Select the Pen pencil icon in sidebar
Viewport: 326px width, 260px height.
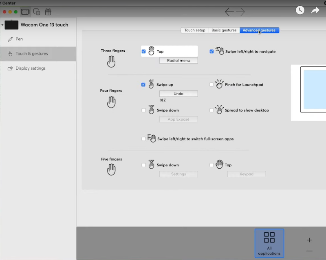point(10,39)
